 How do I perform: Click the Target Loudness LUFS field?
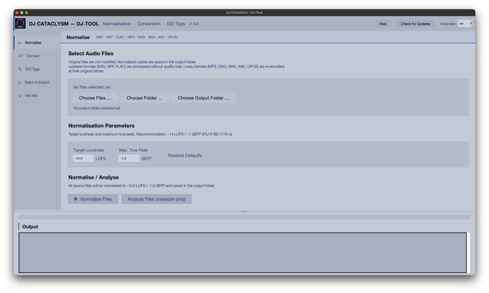point(83,158)
